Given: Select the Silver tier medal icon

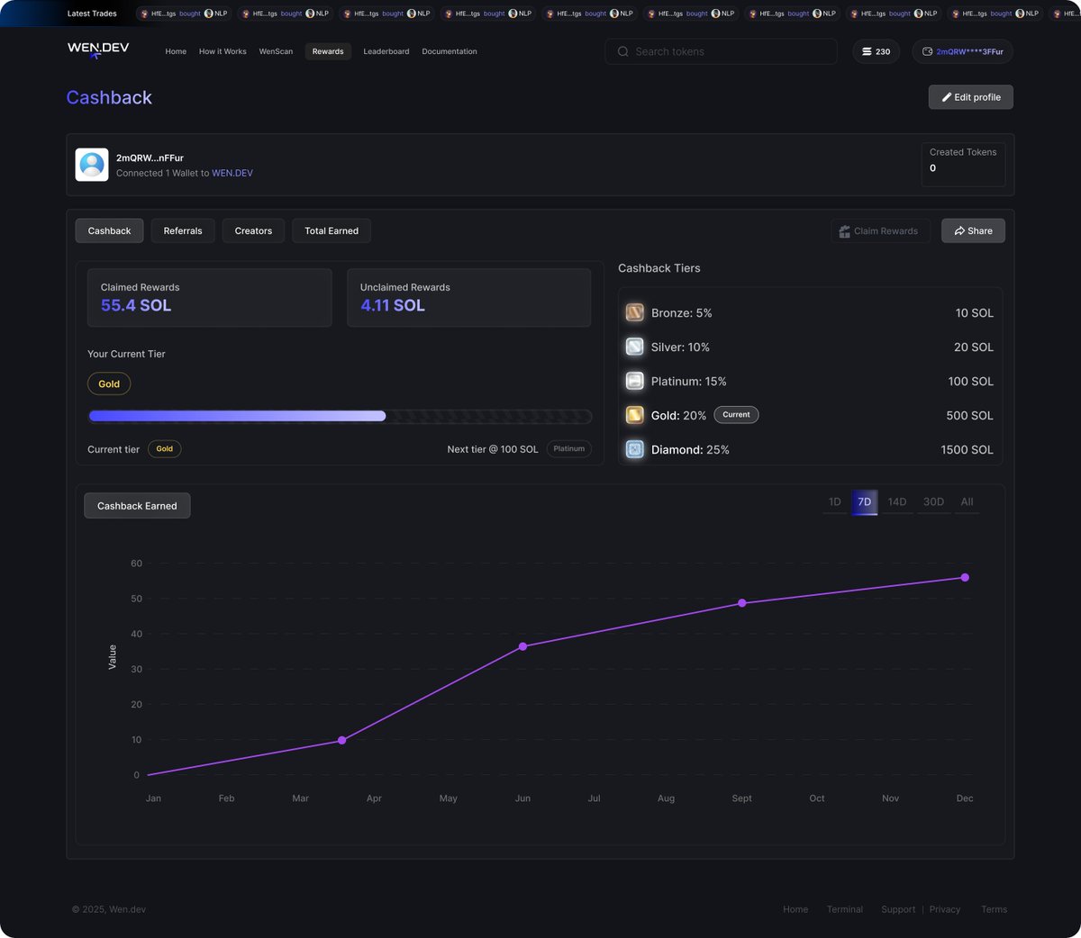Looking at the screenshot, I should (x=634, y=347).
